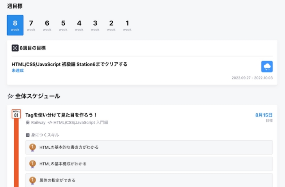This screenshot has height=187, width=285.
Task: Switch to the 2 week tab
Action: point(111,25)
